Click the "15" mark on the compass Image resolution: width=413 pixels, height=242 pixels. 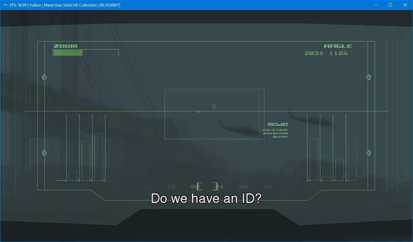171,187
